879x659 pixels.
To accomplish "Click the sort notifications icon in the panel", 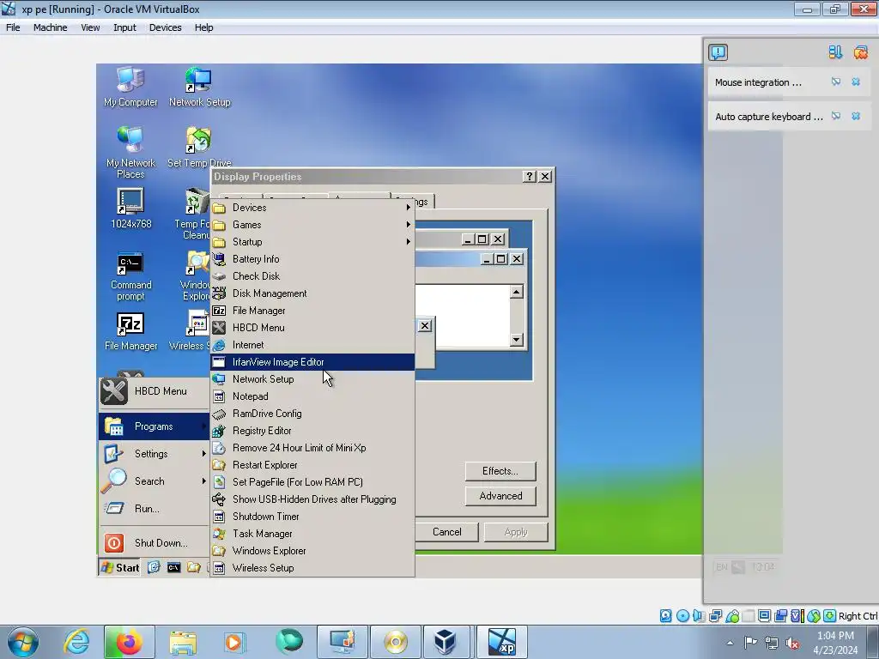I will [835, 52].
